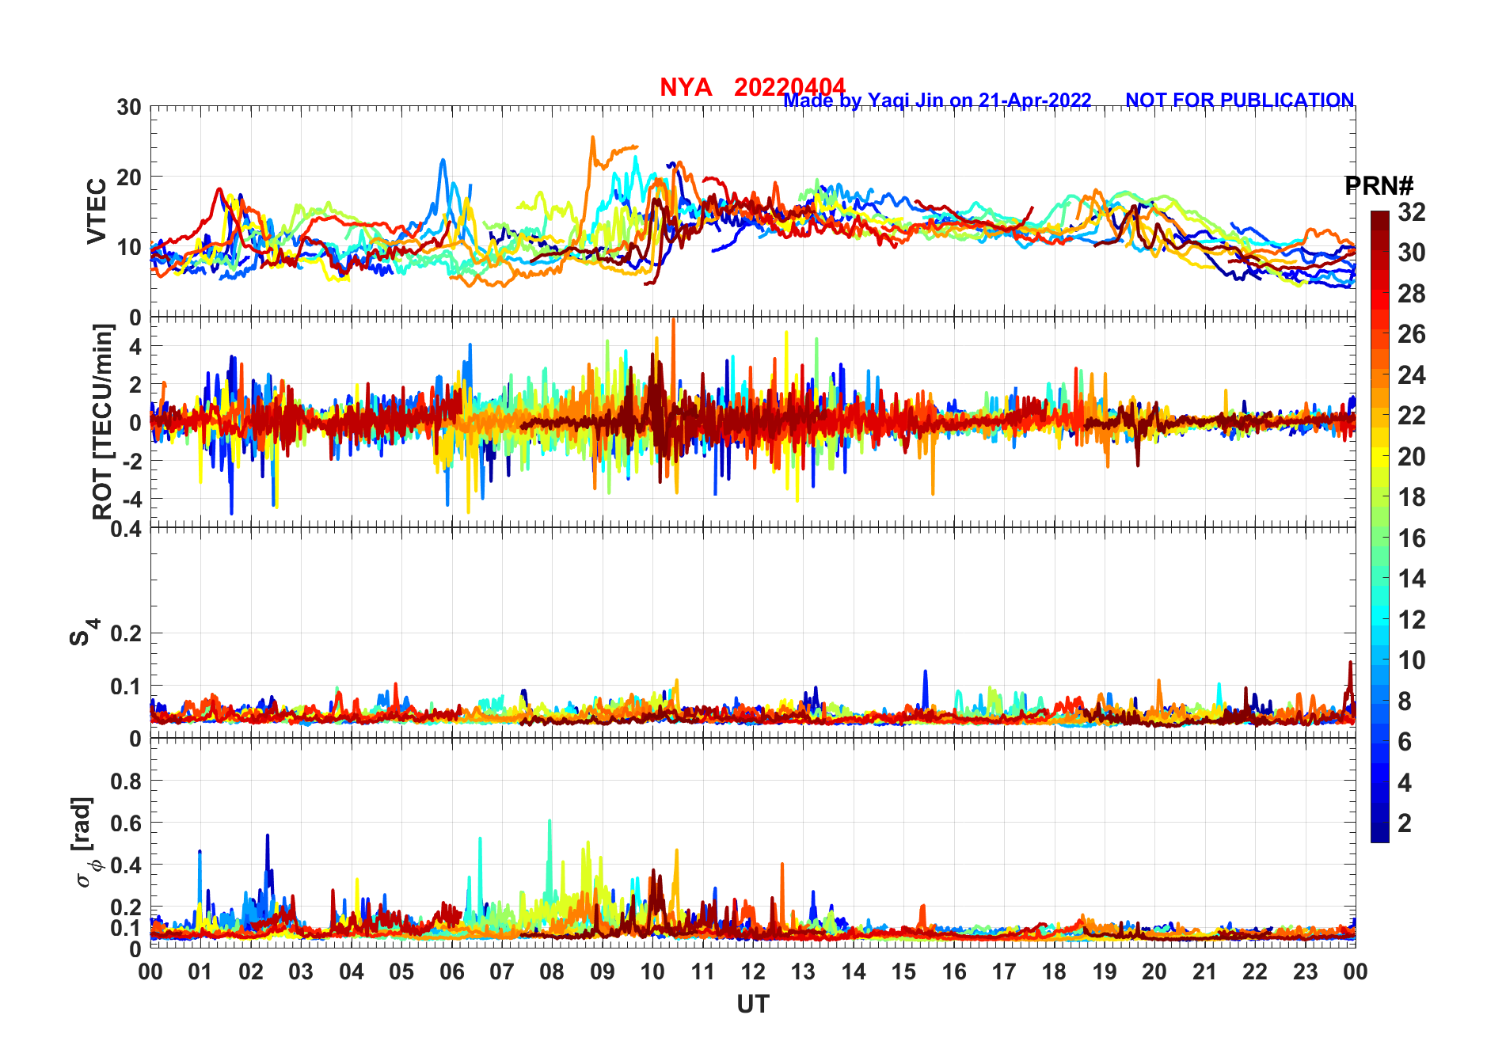Click the 'UT' x-axis label
This screenshot has width=1506, height=1053.
pos(752,1004)
